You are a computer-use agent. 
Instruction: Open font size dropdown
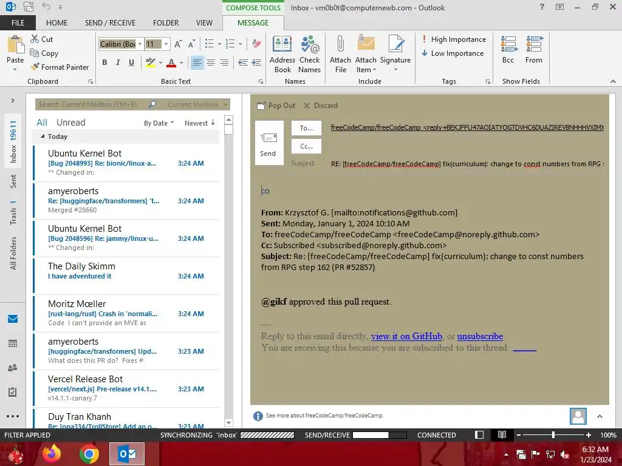click(x=166, y=44)
